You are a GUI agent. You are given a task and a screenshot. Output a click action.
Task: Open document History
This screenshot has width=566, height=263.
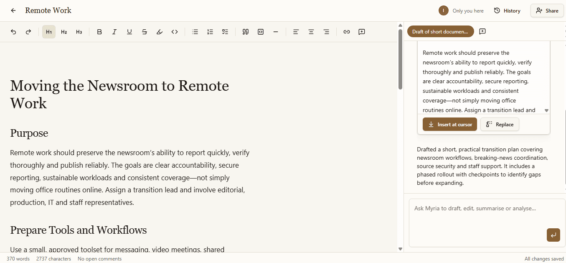(507, 11)
